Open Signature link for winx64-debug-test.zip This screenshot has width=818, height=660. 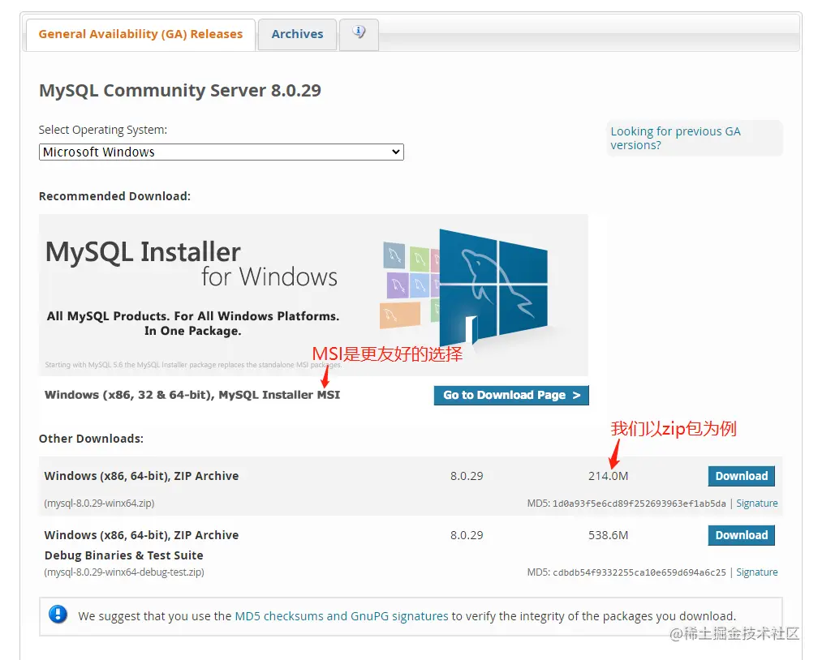(756, 572)
